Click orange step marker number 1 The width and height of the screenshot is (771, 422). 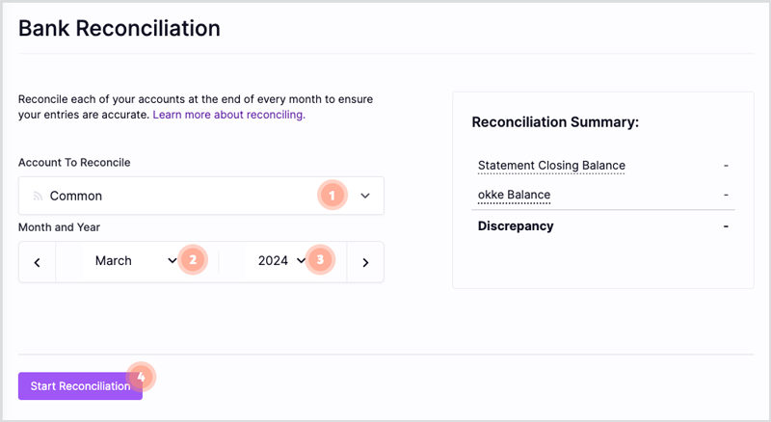point(332,196)
